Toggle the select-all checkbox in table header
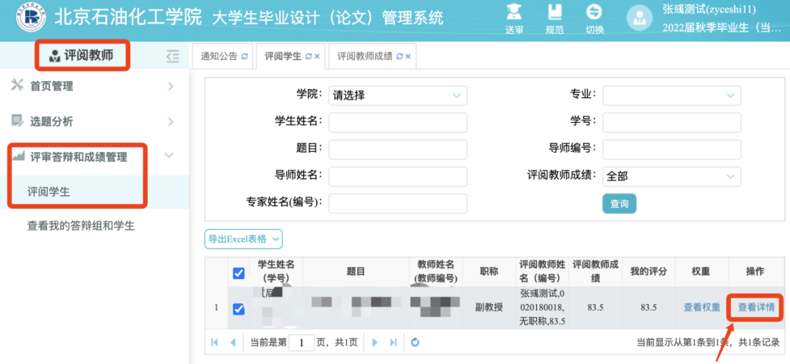The image size is (790, 364). point(238,273)
